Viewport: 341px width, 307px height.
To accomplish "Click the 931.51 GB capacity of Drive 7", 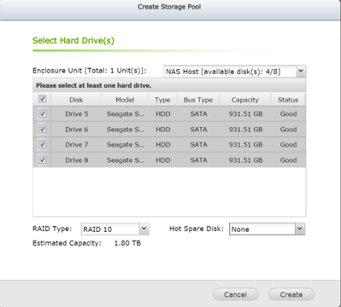I will (x=245, y=145).
